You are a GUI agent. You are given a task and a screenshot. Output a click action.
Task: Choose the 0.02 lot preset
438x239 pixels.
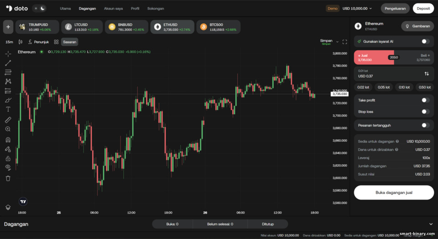click(x=363, y=87)
